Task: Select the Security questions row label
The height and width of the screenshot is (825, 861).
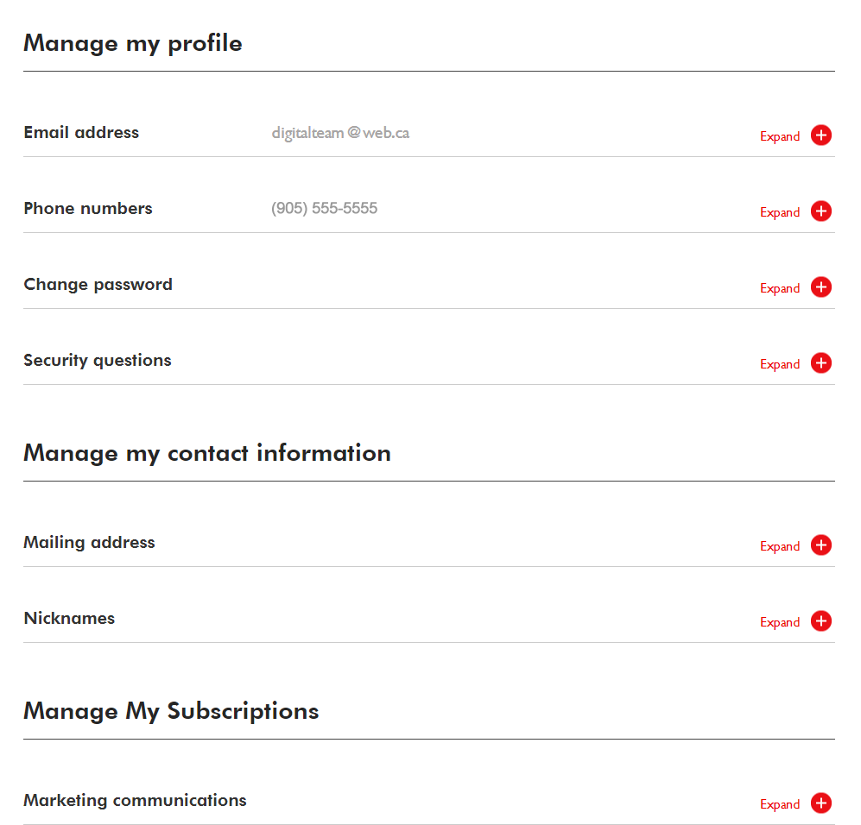Action: 97,361
